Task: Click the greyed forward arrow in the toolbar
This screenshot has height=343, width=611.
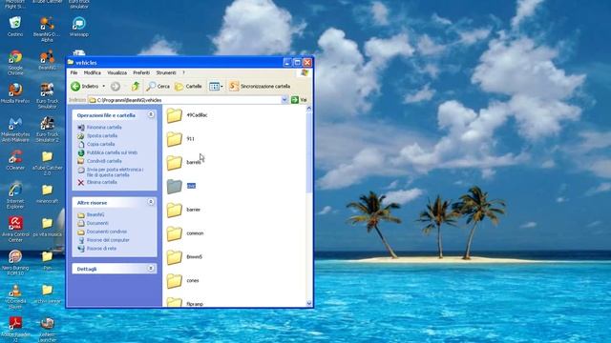Action: pos(115,87)
